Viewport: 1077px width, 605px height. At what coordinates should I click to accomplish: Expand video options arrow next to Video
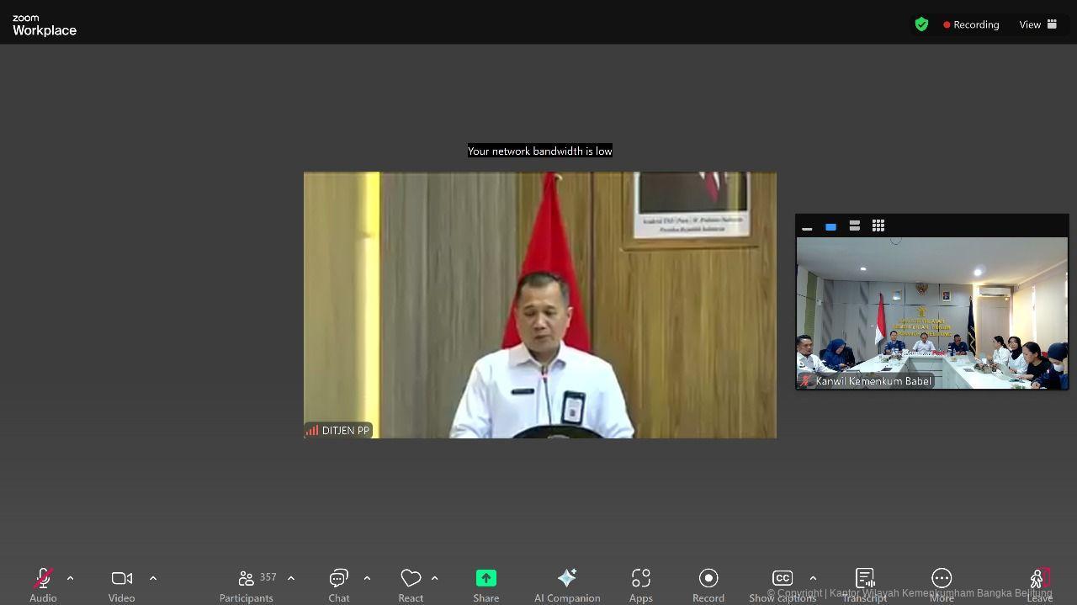(153, 578)
